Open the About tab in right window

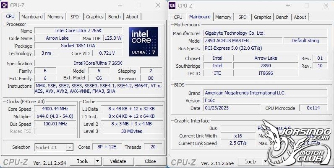pos(300,17)
